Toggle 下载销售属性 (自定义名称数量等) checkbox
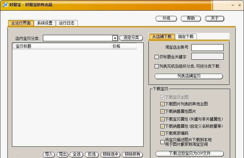This screenshot has height=158, width=244. coord(162,126)
